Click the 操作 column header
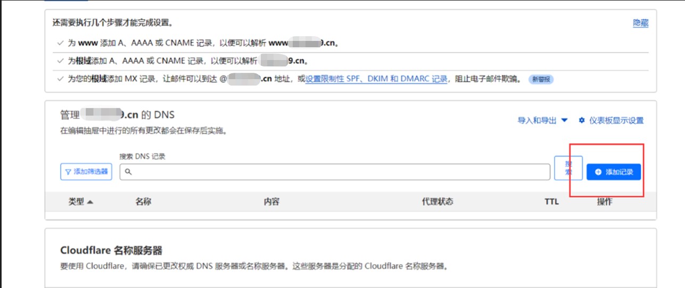Screen dimensions: 685x288 (x=605, y=201)
